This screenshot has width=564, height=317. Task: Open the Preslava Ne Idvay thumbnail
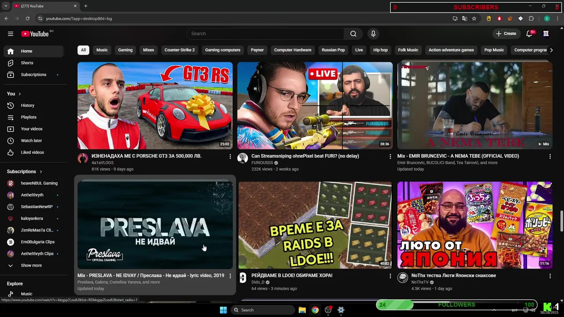(155, 225)
